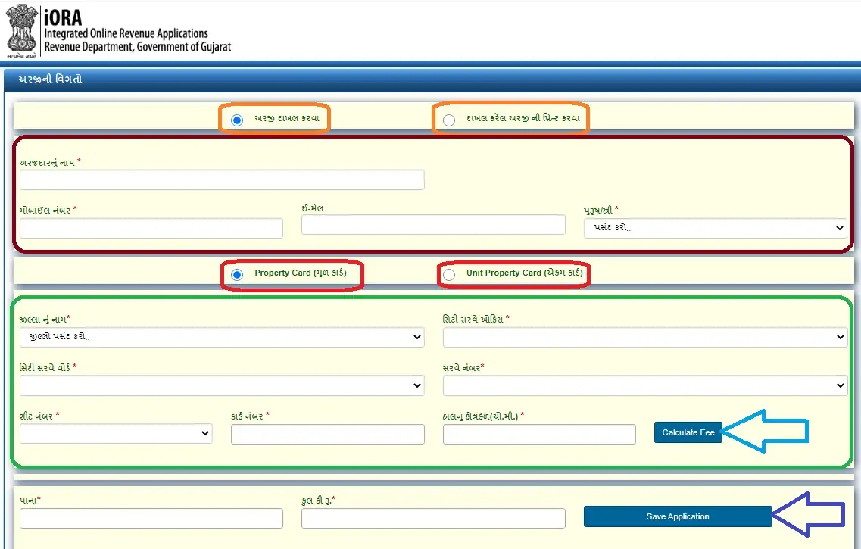Expand the City Survey Ward dropdown
The image size is (861, 549).
[222, 385]
